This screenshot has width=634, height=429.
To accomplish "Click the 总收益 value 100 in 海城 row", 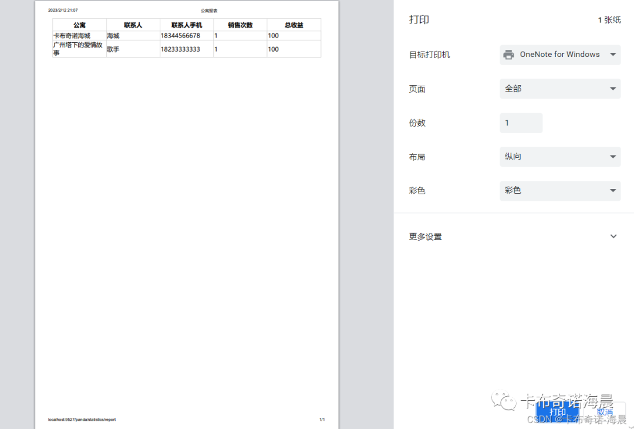I will 274,36.
